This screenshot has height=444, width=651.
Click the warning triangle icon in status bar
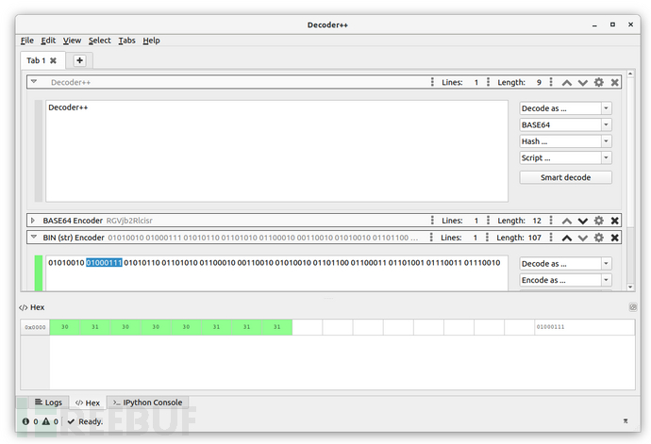tap(46, 421)
